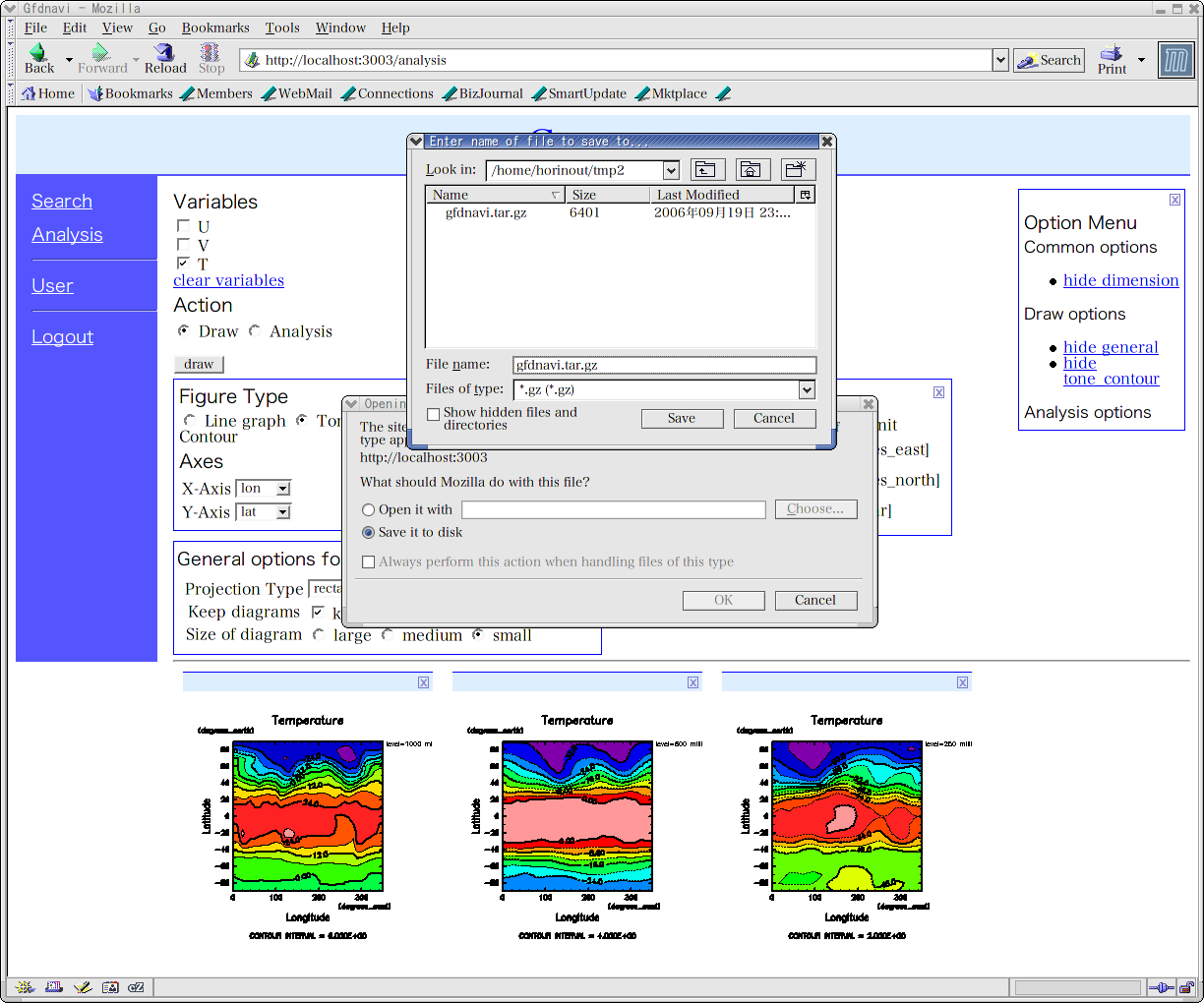Viewport: 1204px width, 1003px height.
Task: Check the U variable checkbox
Action: [184, 226]
